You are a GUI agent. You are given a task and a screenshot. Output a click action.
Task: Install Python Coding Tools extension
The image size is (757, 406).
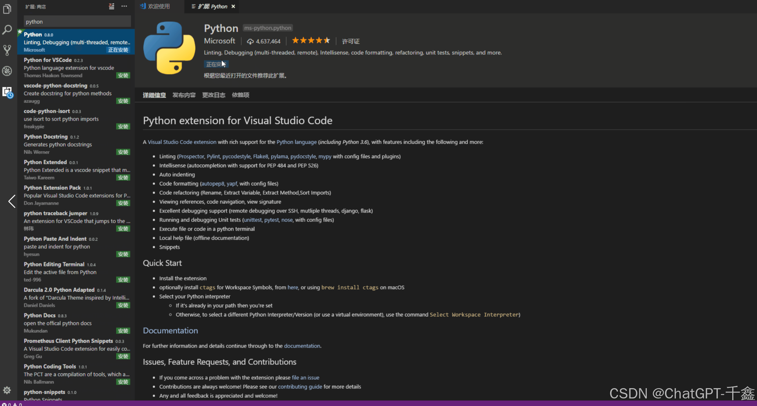[x=123, y=382]
